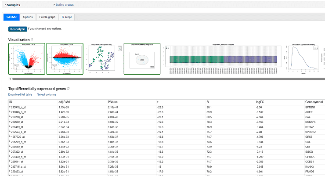Image resolution: width=325 pixels, height=176 pixels.
Task: Expand gene row 215918_s_at
Action: (10, 108)
